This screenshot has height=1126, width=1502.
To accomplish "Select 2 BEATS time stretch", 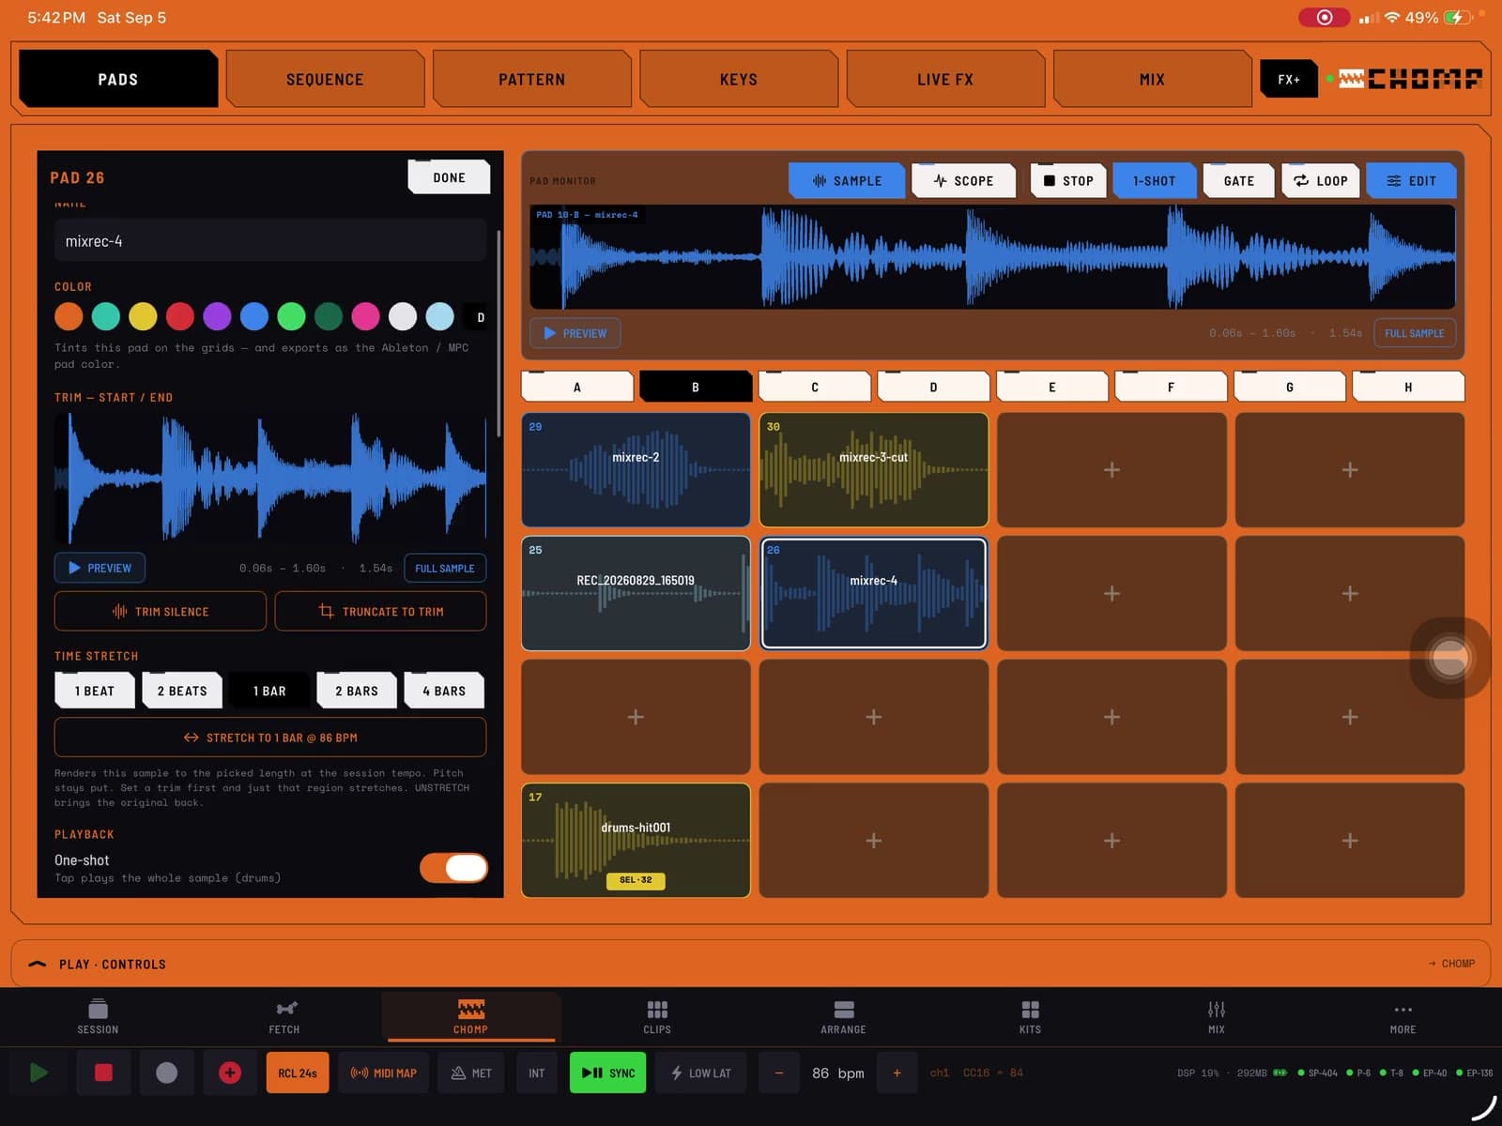I will pos(182,691).
